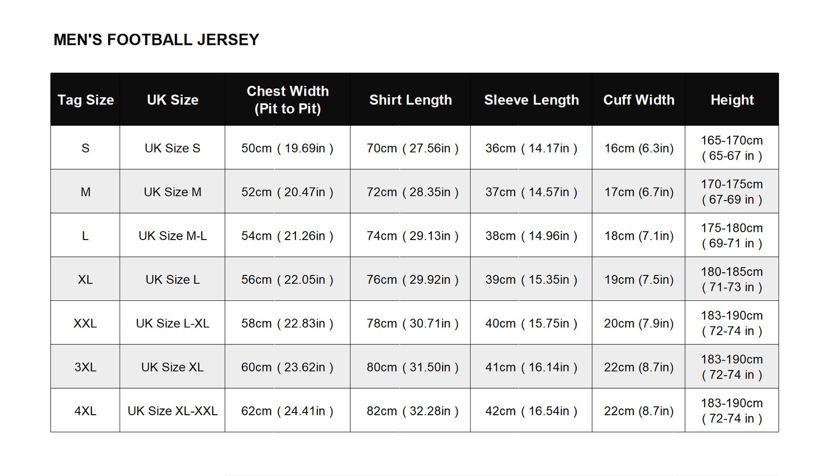Select the Height column header
This screenshot has height=476, width=832.
point(732,100)
